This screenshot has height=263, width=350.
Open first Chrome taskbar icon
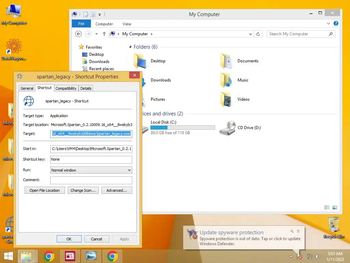[49, 256]
